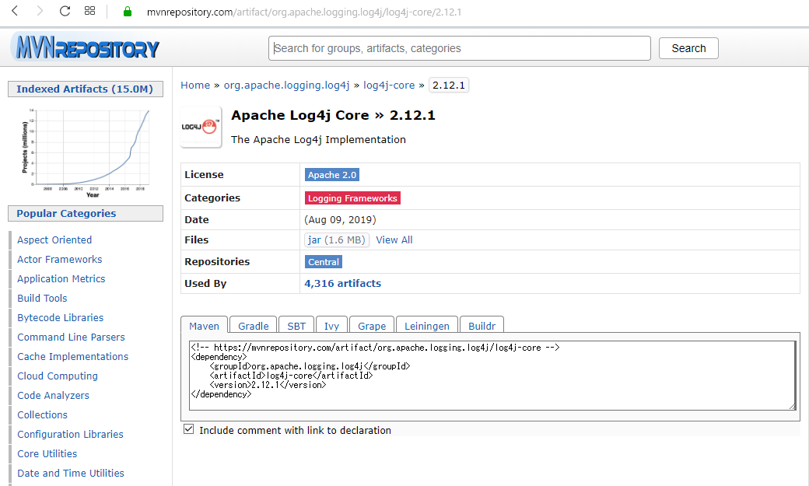Open the Build Tools category
The height and width of the screenshot is (486, 809).
tap(42, 298)
